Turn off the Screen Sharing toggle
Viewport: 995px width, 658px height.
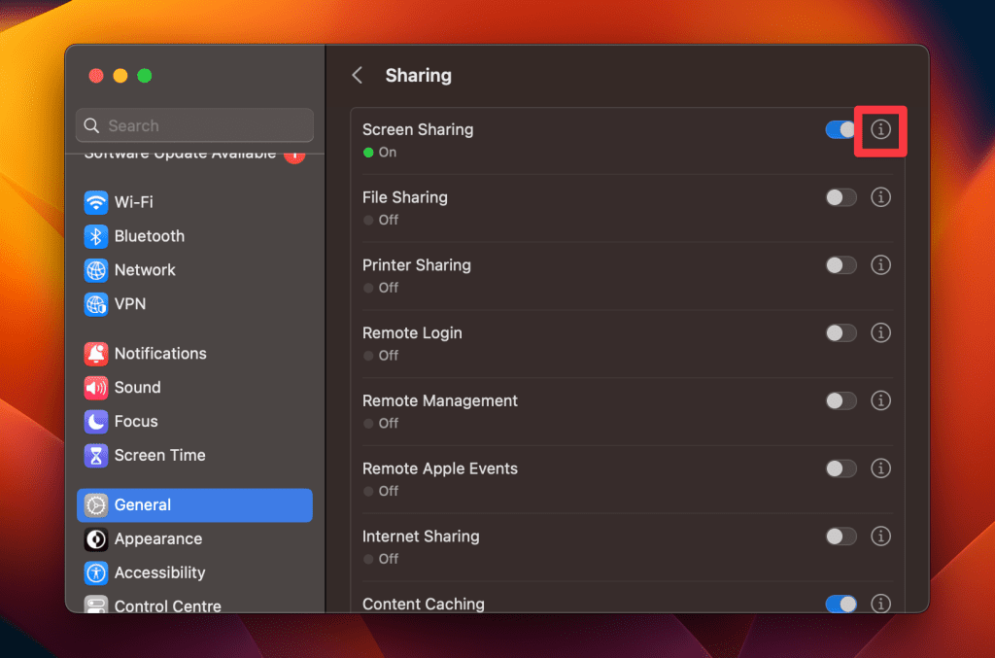click(841, 129)
